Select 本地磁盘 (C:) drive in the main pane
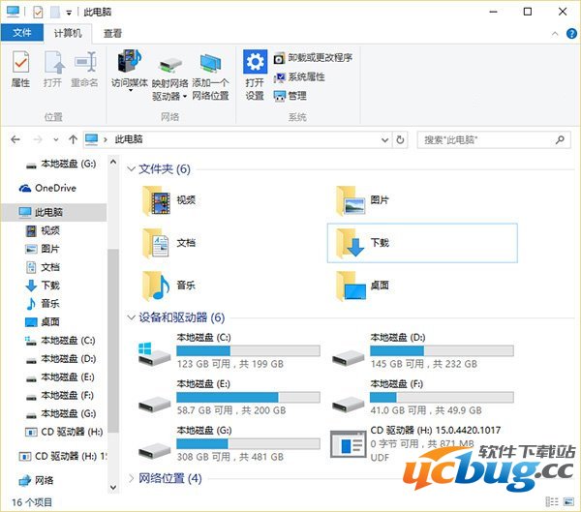Viewport: 581px width, 512px height. pyautogui.click(x=229, y=351)
